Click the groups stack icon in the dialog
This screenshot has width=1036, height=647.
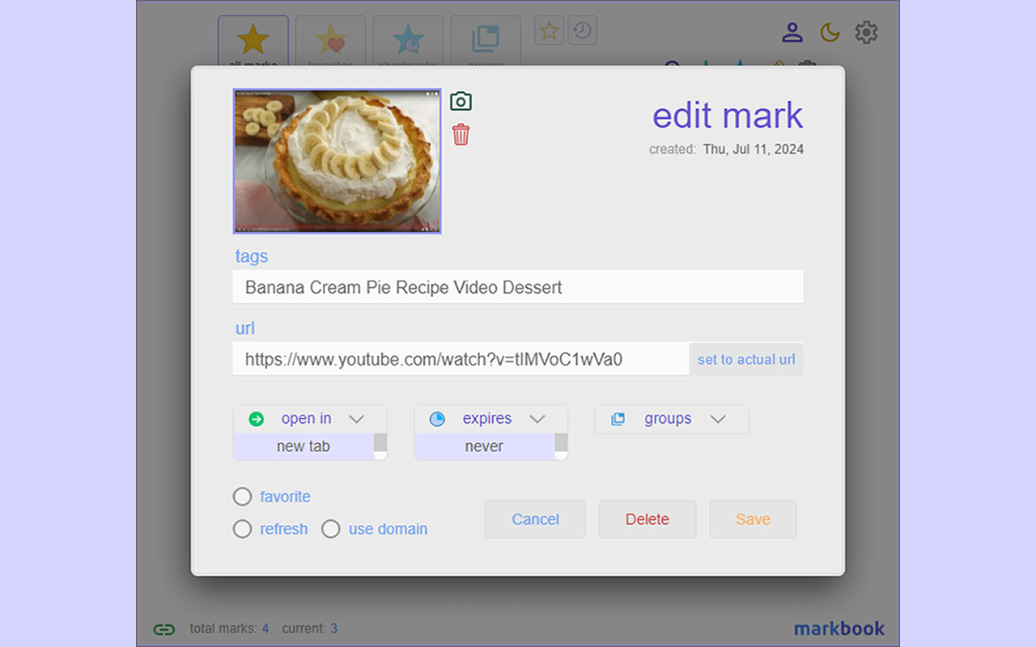point(618,419)
